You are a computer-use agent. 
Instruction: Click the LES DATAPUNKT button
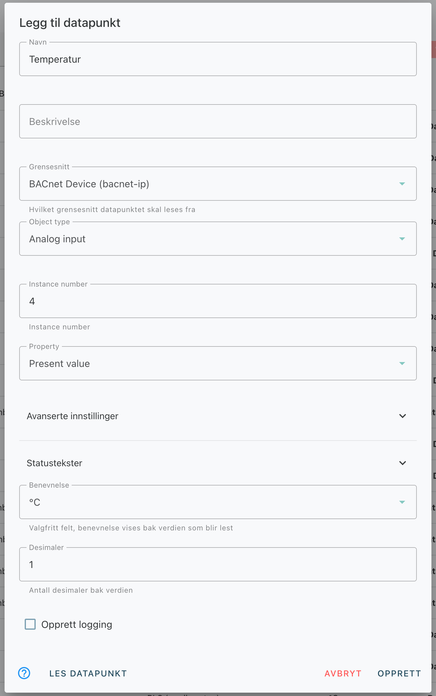tap(88, 673)
